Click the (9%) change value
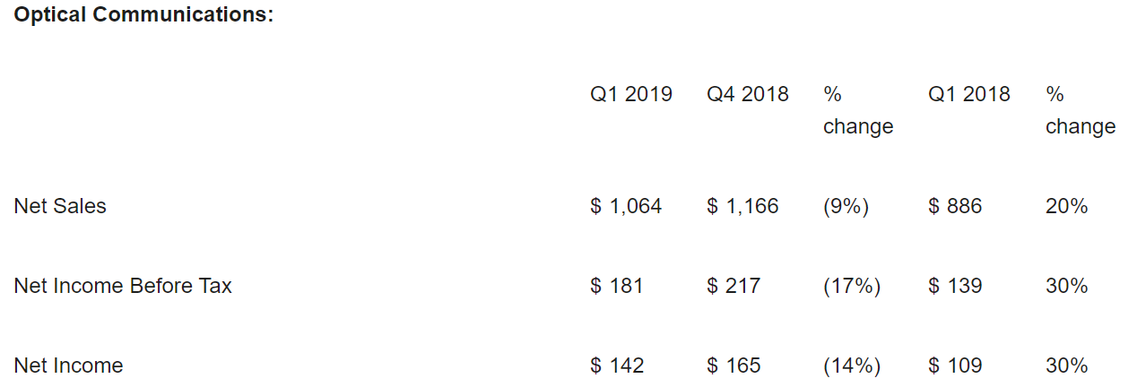 point(846,206)
